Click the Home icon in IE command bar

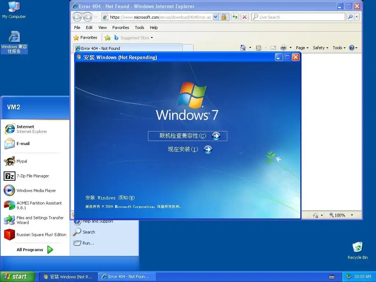click(x=243, y=48)
